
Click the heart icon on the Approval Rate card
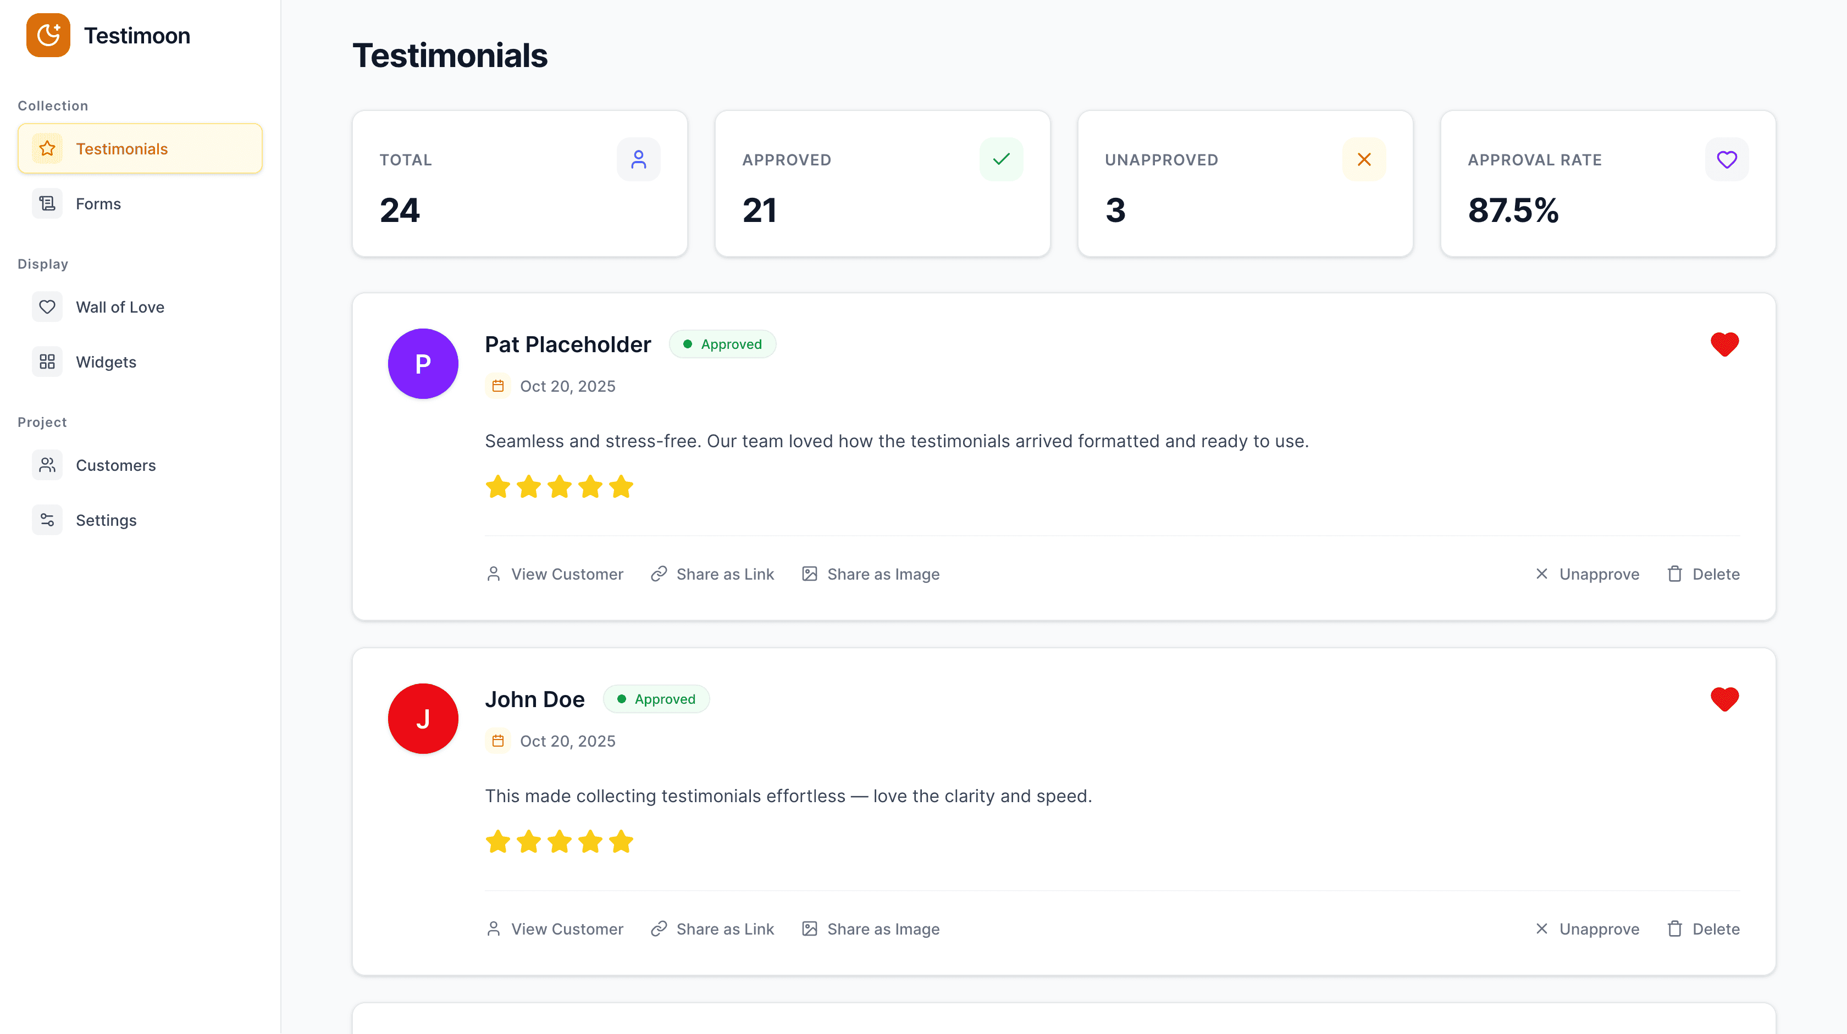click(1727, 159)
